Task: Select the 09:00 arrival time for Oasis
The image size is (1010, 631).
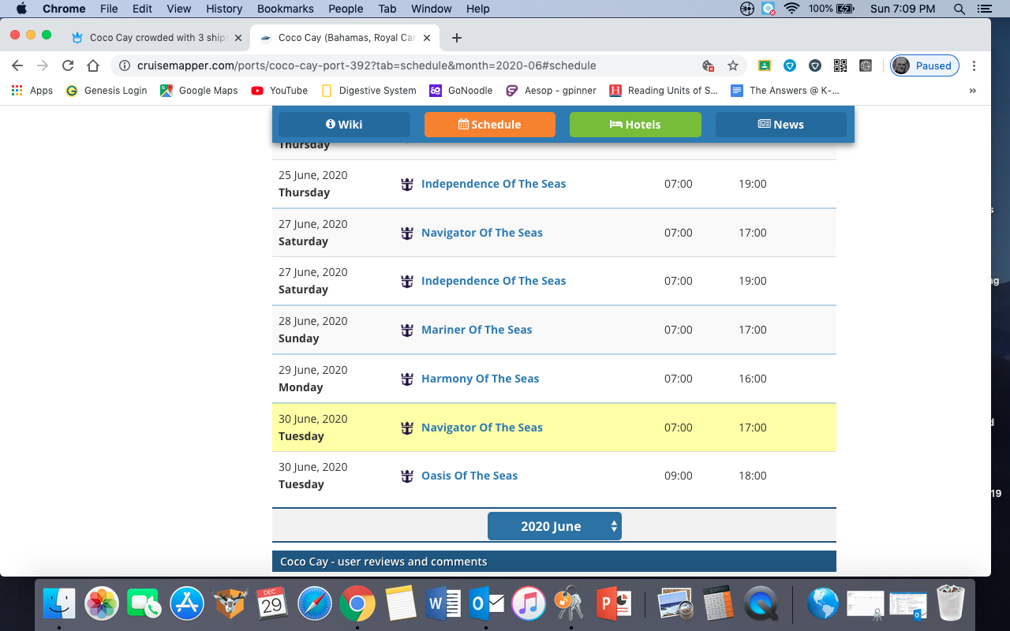Action: coord(678,476)
